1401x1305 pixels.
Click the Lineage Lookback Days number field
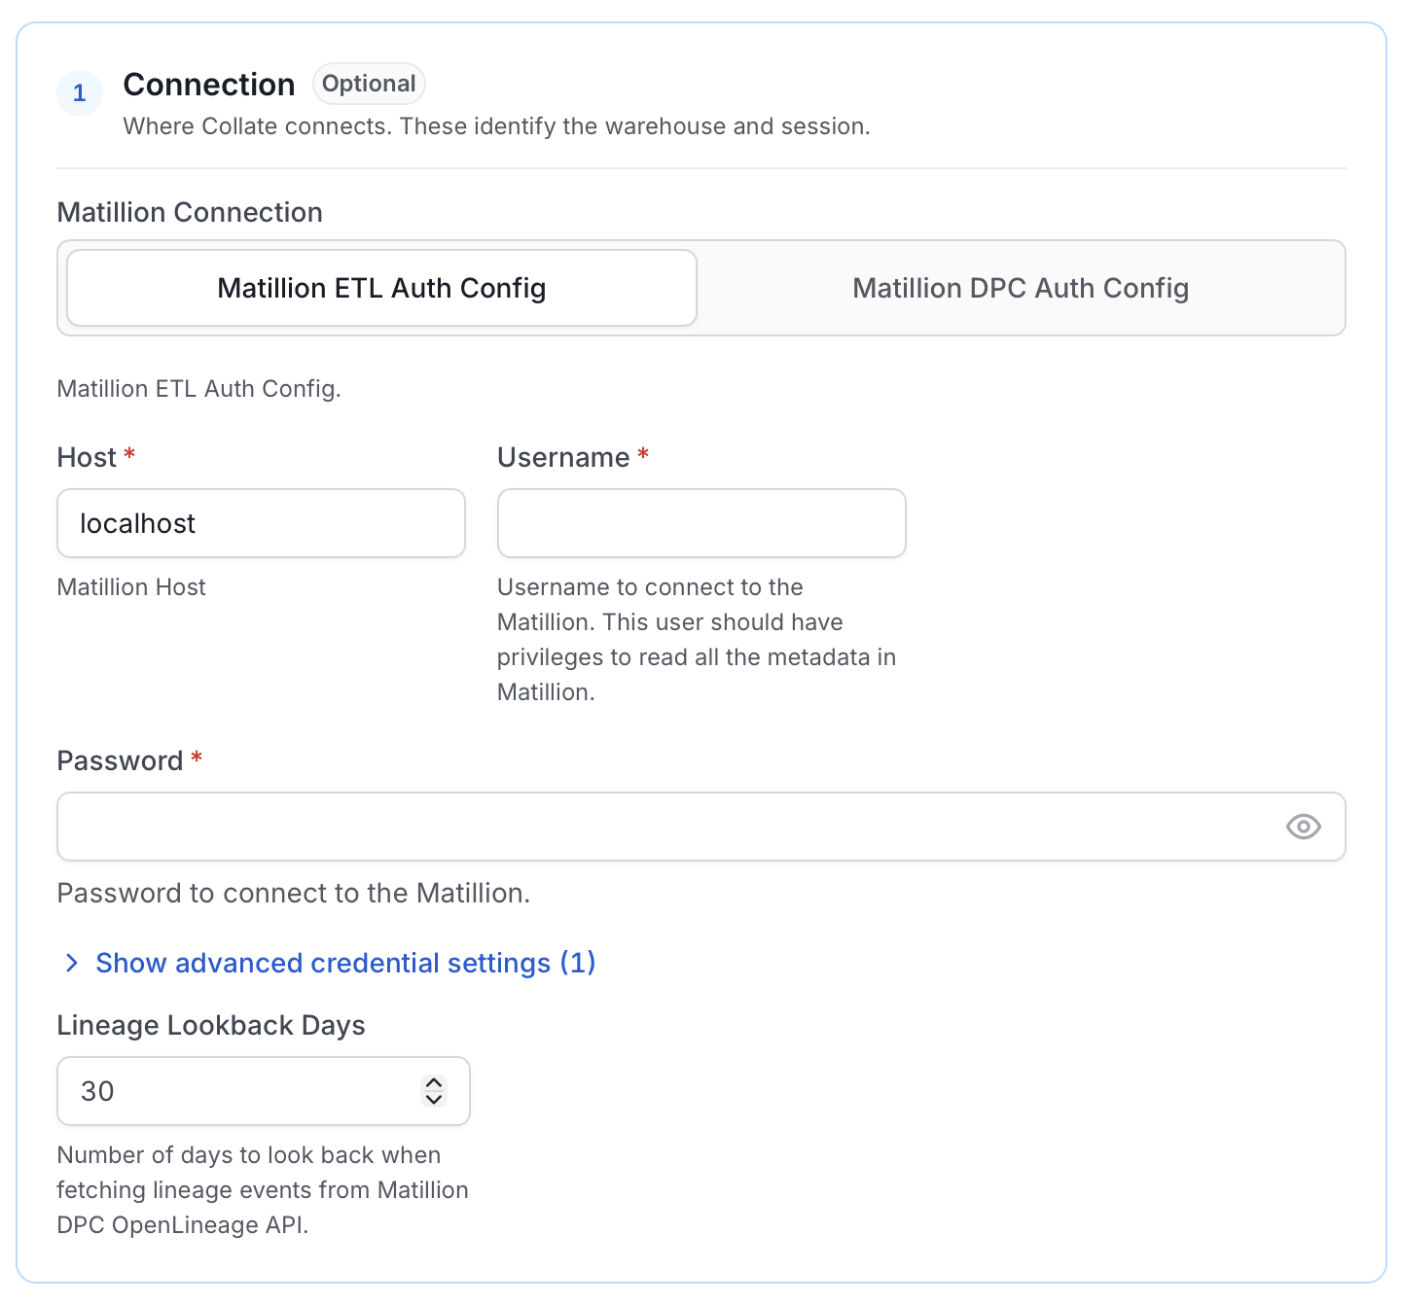264,1091
